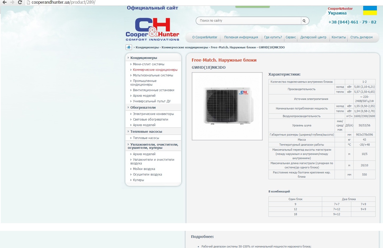The width and height of the screenshot is (383, 248).
Task: Open 'Архив моделей' under Увлажнители section
Action: pyautogui.click(x=144, y=154)
